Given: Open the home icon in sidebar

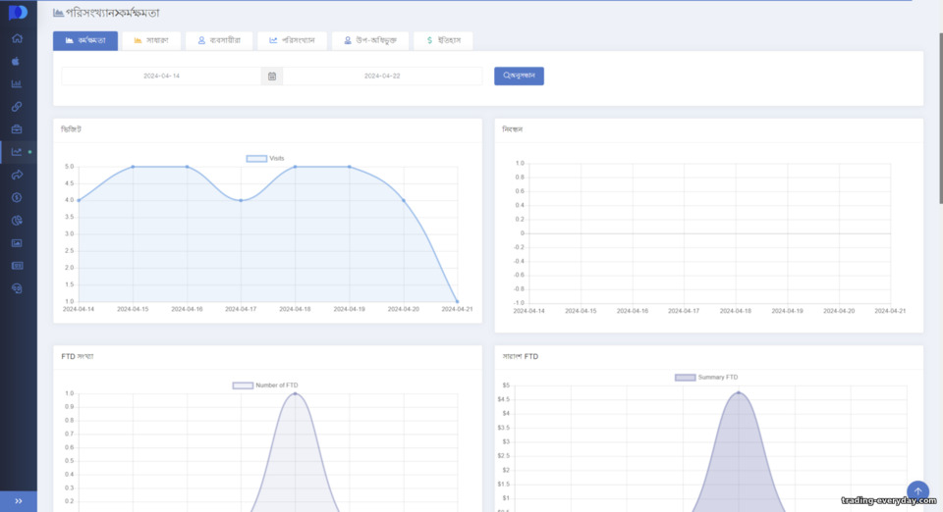Looking at the screenshot, I should [17, 38].
